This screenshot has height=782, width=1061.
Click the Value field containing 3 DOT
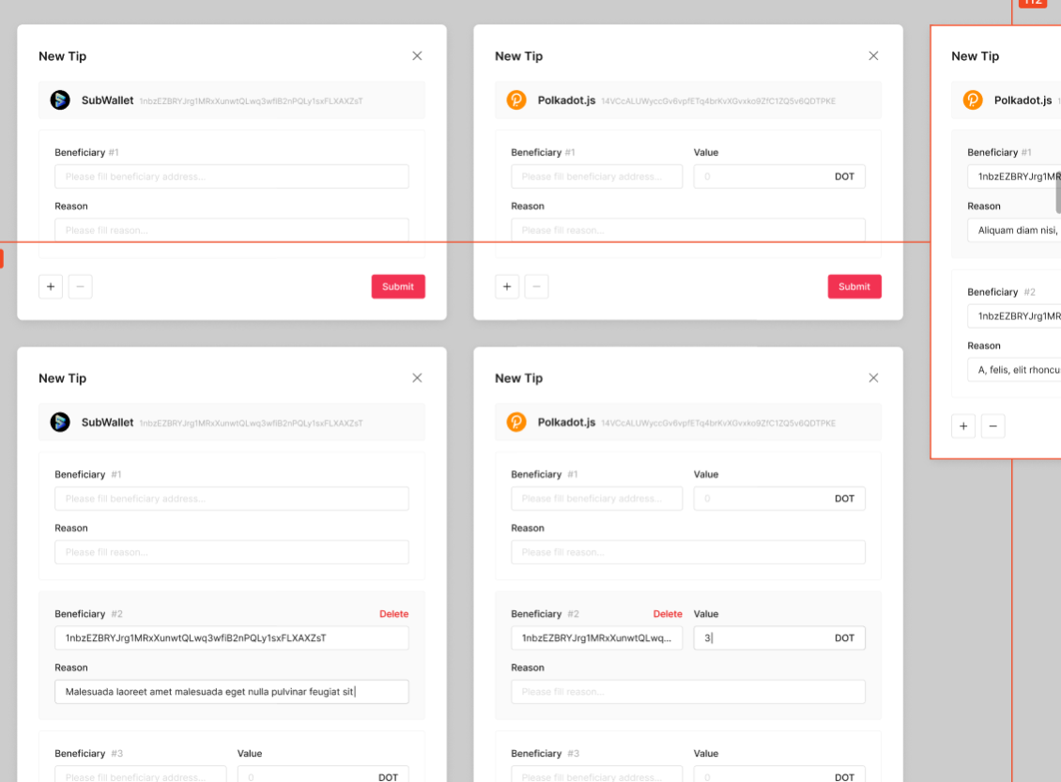tap(779, 637)
